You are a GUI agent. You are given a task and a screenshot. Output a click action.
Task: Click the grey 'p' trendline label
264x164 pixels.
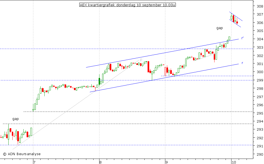pos(141,60)
